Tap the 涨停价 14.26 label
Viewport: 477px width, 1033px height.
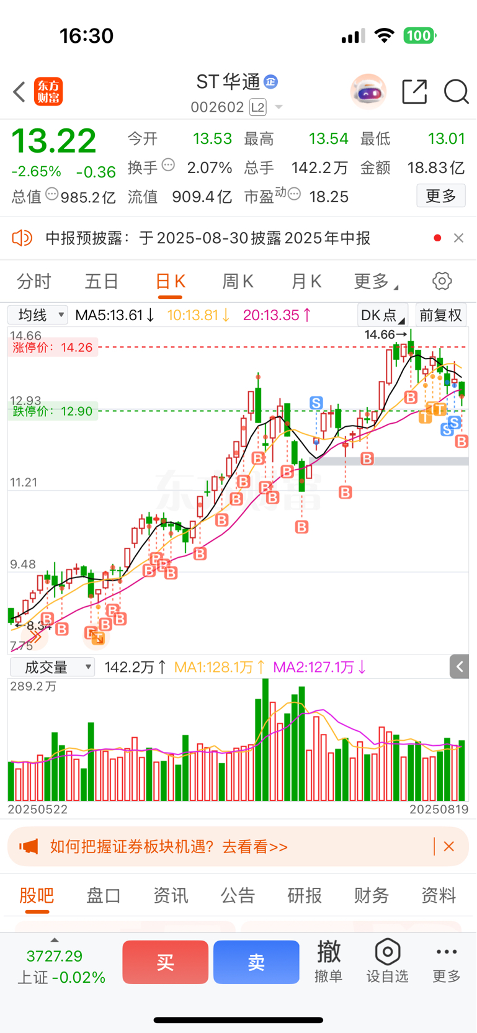(53, 347)
